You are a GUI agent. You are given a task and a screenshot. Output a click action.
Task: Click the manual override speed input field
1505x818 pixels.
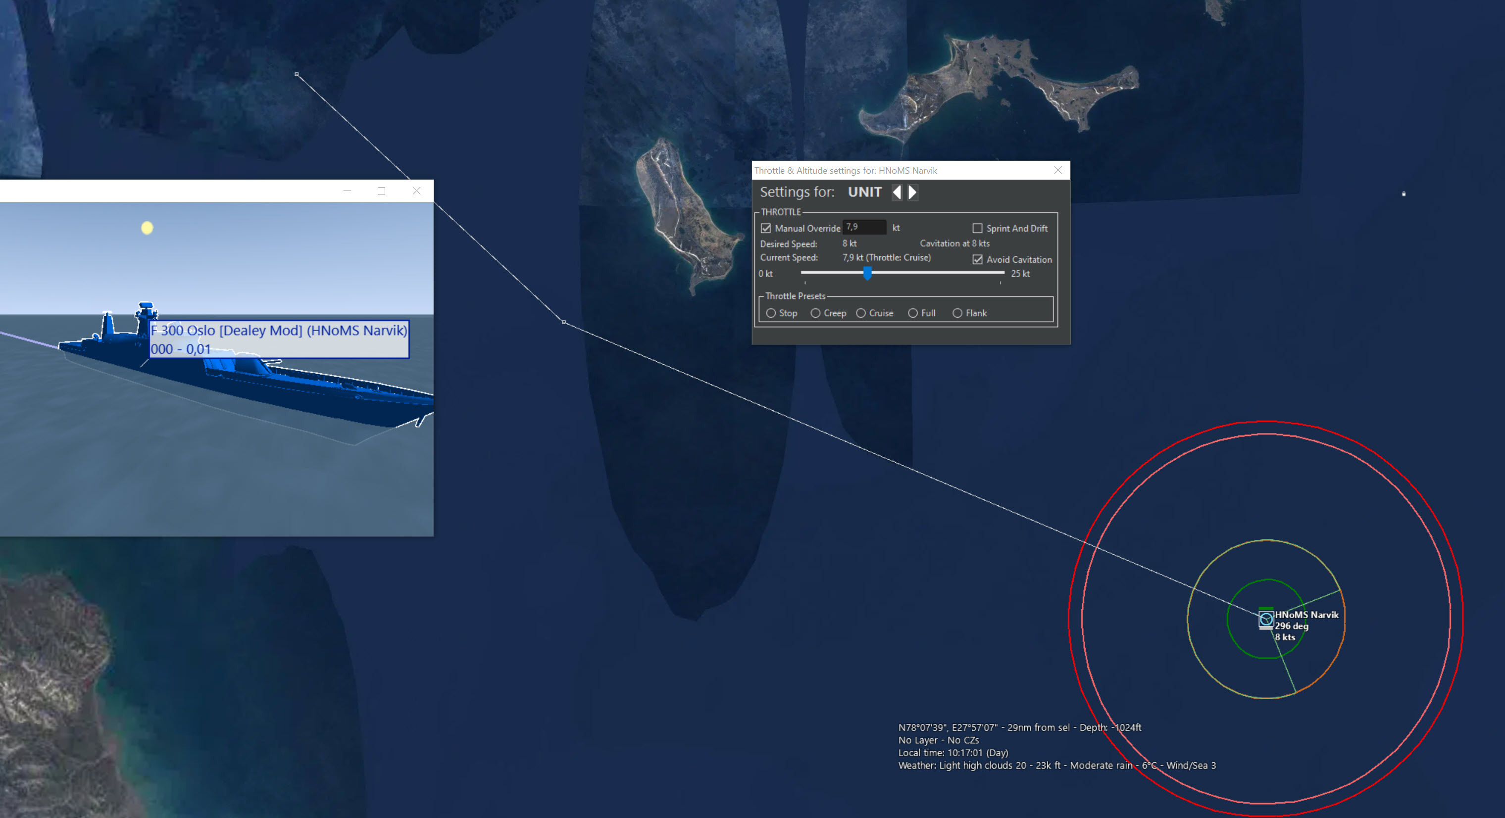pos(864,227)
